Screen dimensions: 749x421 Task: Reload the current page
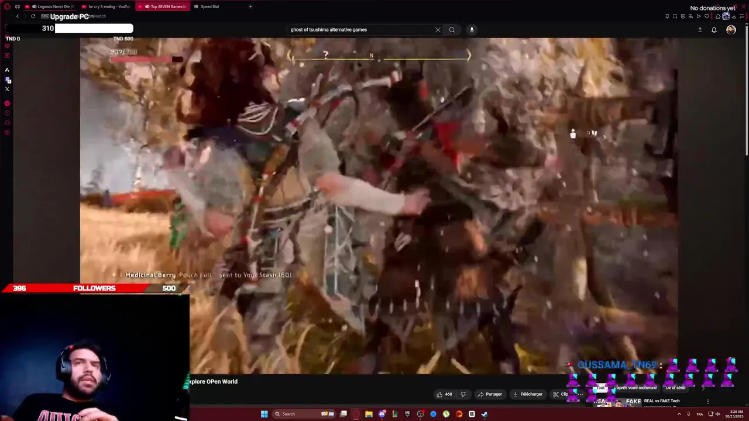click(33, 16)
